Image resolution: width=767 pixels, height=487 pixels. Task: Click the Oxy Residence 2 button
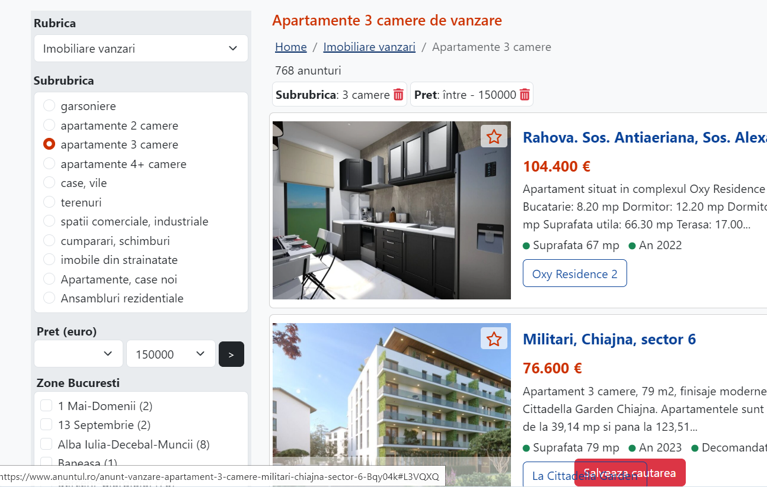[x=575, y=273]
